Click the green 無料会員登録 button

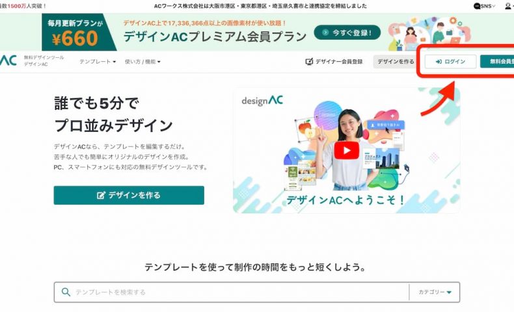(497, 62)
